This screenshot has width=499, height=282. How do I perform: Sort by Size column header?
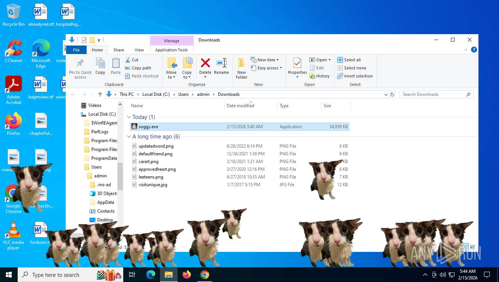pos(336,106)
